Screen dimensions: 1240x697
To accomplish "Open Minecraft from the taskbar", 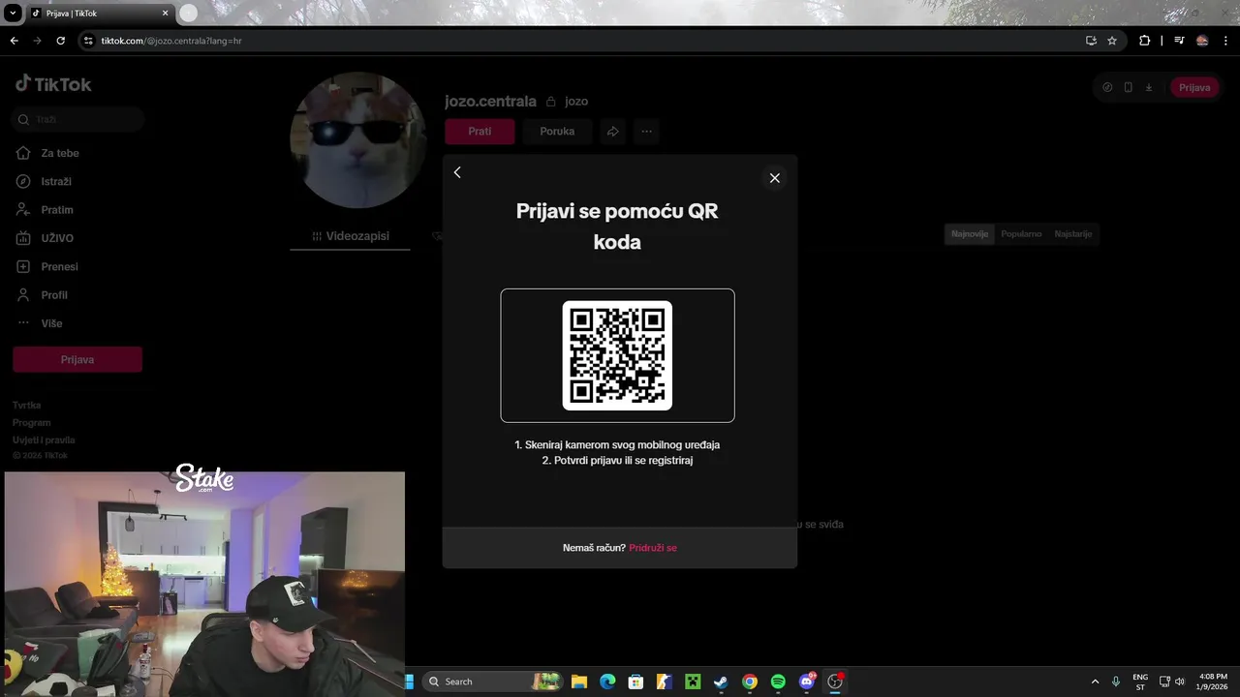I will (693, 682).
